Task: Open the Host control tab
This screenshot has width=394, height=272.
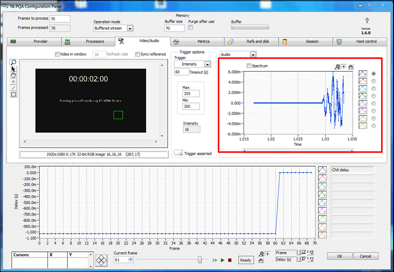Action: click(360, 42)
